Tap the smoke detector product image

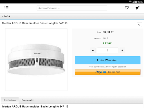[x=36, y=60]
